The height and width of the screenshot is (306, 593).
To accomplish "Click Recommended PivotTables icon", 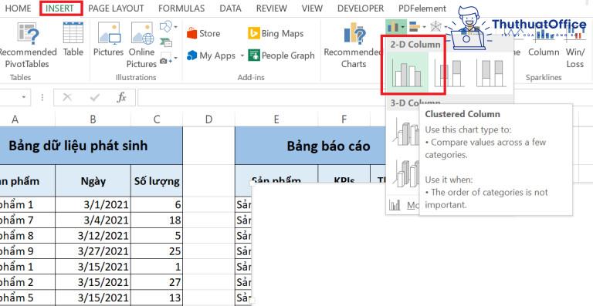I will (27, 45).
